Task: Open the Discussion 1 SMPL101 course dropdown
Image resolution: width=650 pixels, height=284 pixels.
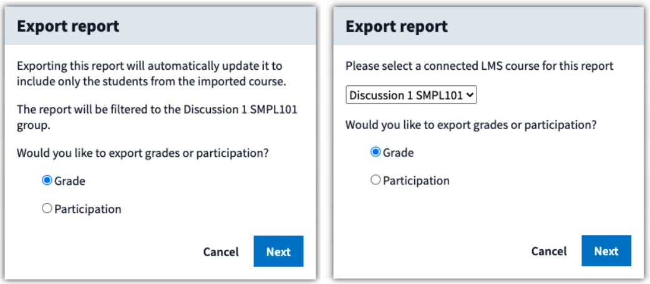Action: click(x=411, y=96)
